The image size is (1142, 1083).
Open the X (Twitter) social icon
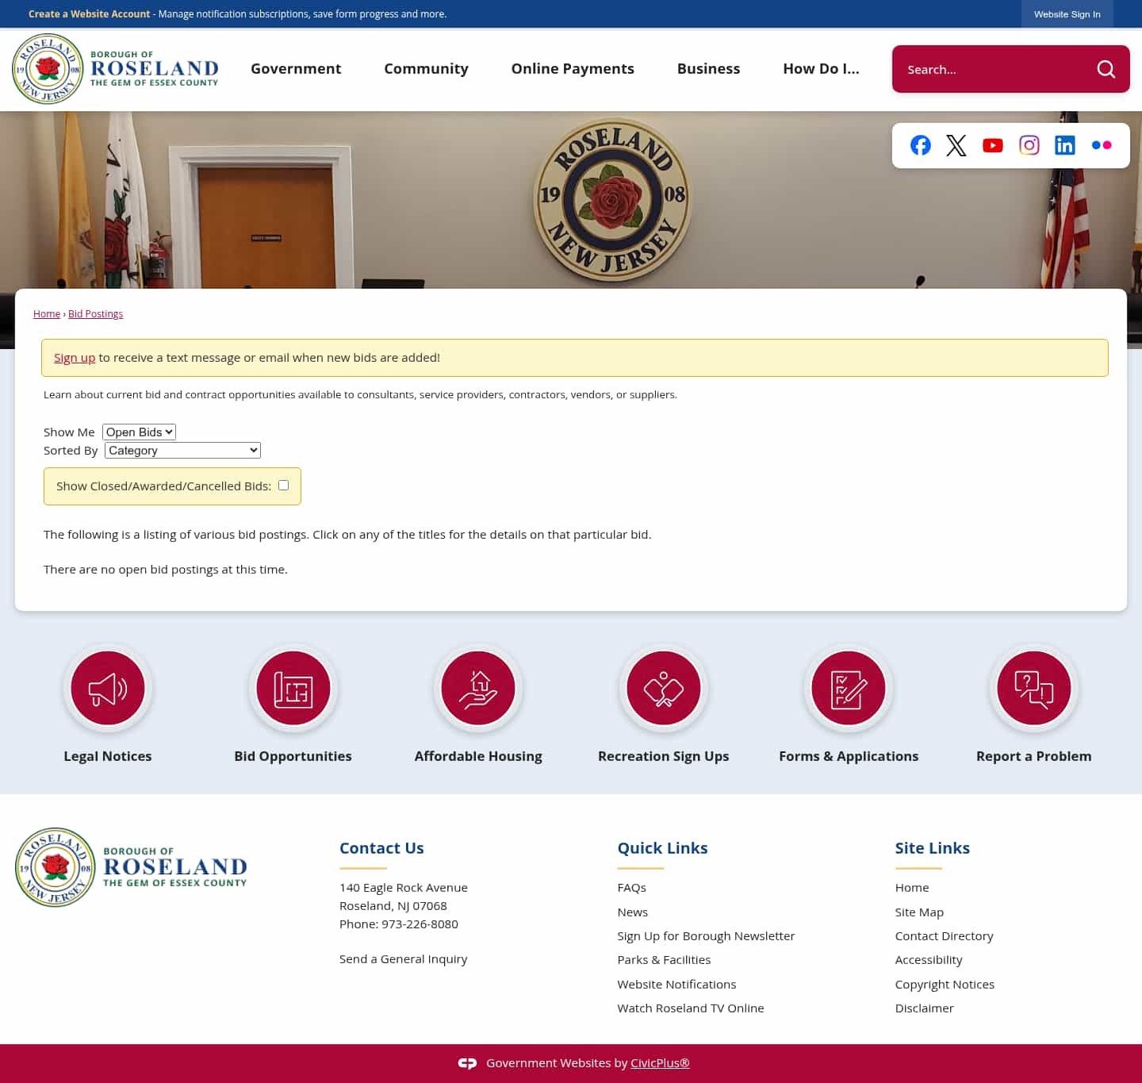coord(956,145)
